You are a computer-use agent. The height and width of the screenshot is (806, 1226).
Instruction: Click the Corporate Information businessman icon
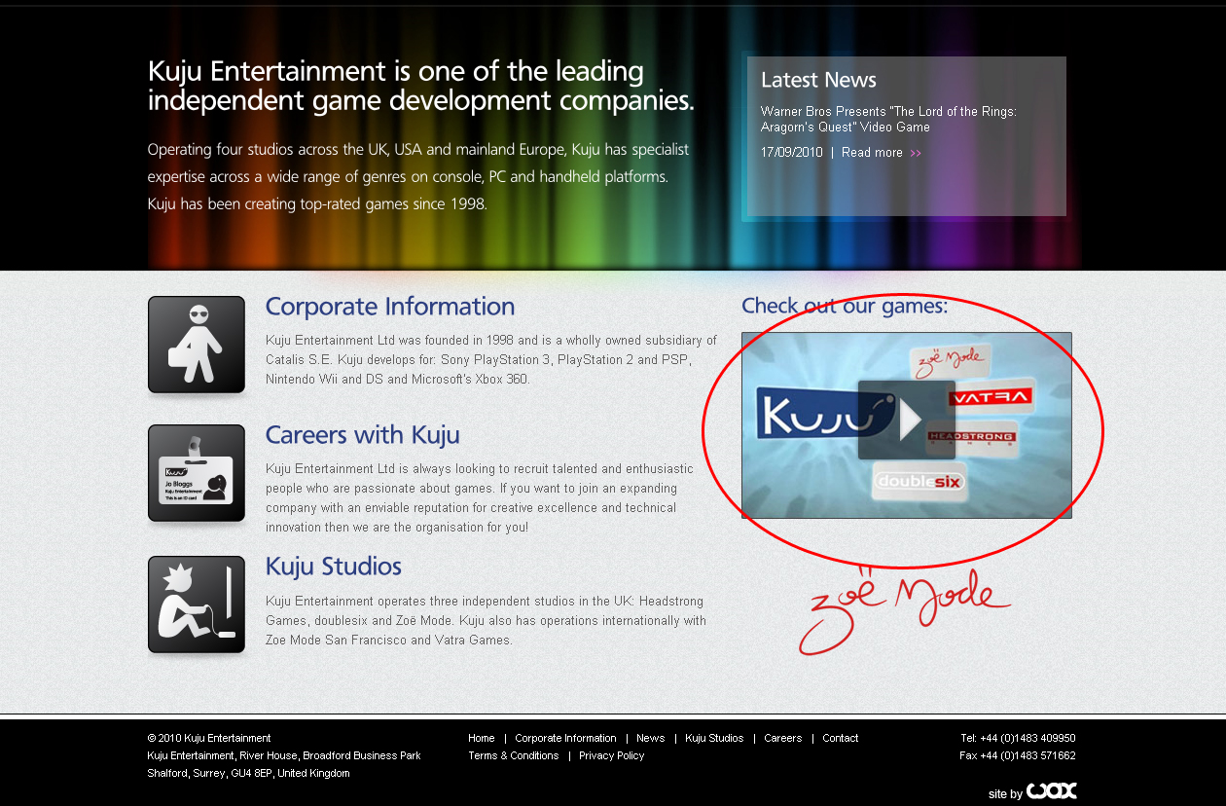coord(197,345)
